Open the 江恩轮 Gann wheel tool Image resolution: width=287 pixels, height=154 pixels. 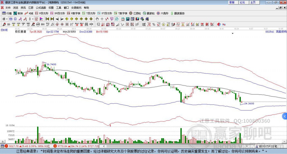(x=136, y=13)
